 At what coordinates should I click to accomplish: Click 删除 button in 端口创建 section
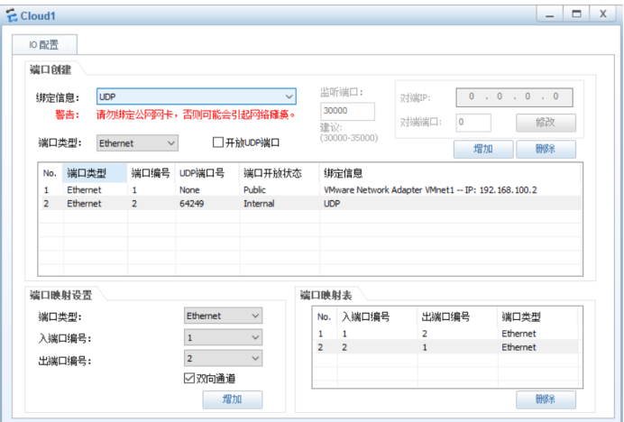[x=546, y=150]
